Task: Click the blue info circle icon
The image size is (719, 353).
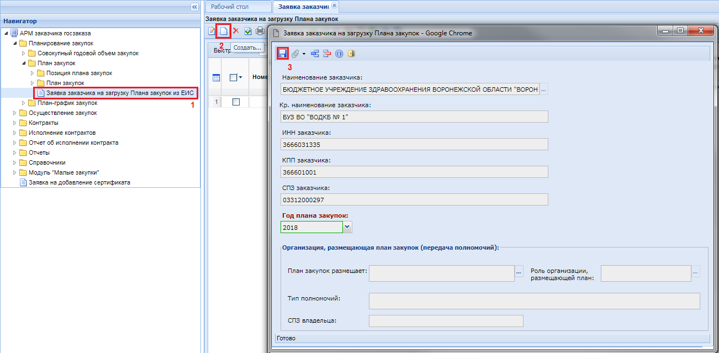Action: (x=339, y=54)
